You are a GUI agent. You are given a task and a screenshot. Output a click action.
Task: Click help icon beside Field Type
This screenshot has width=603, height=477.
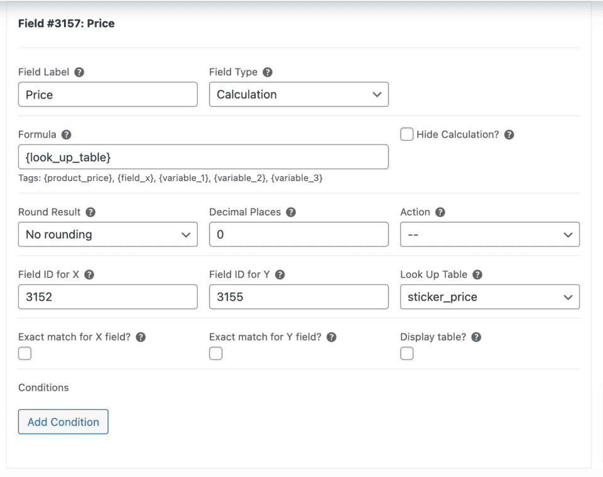268,72
